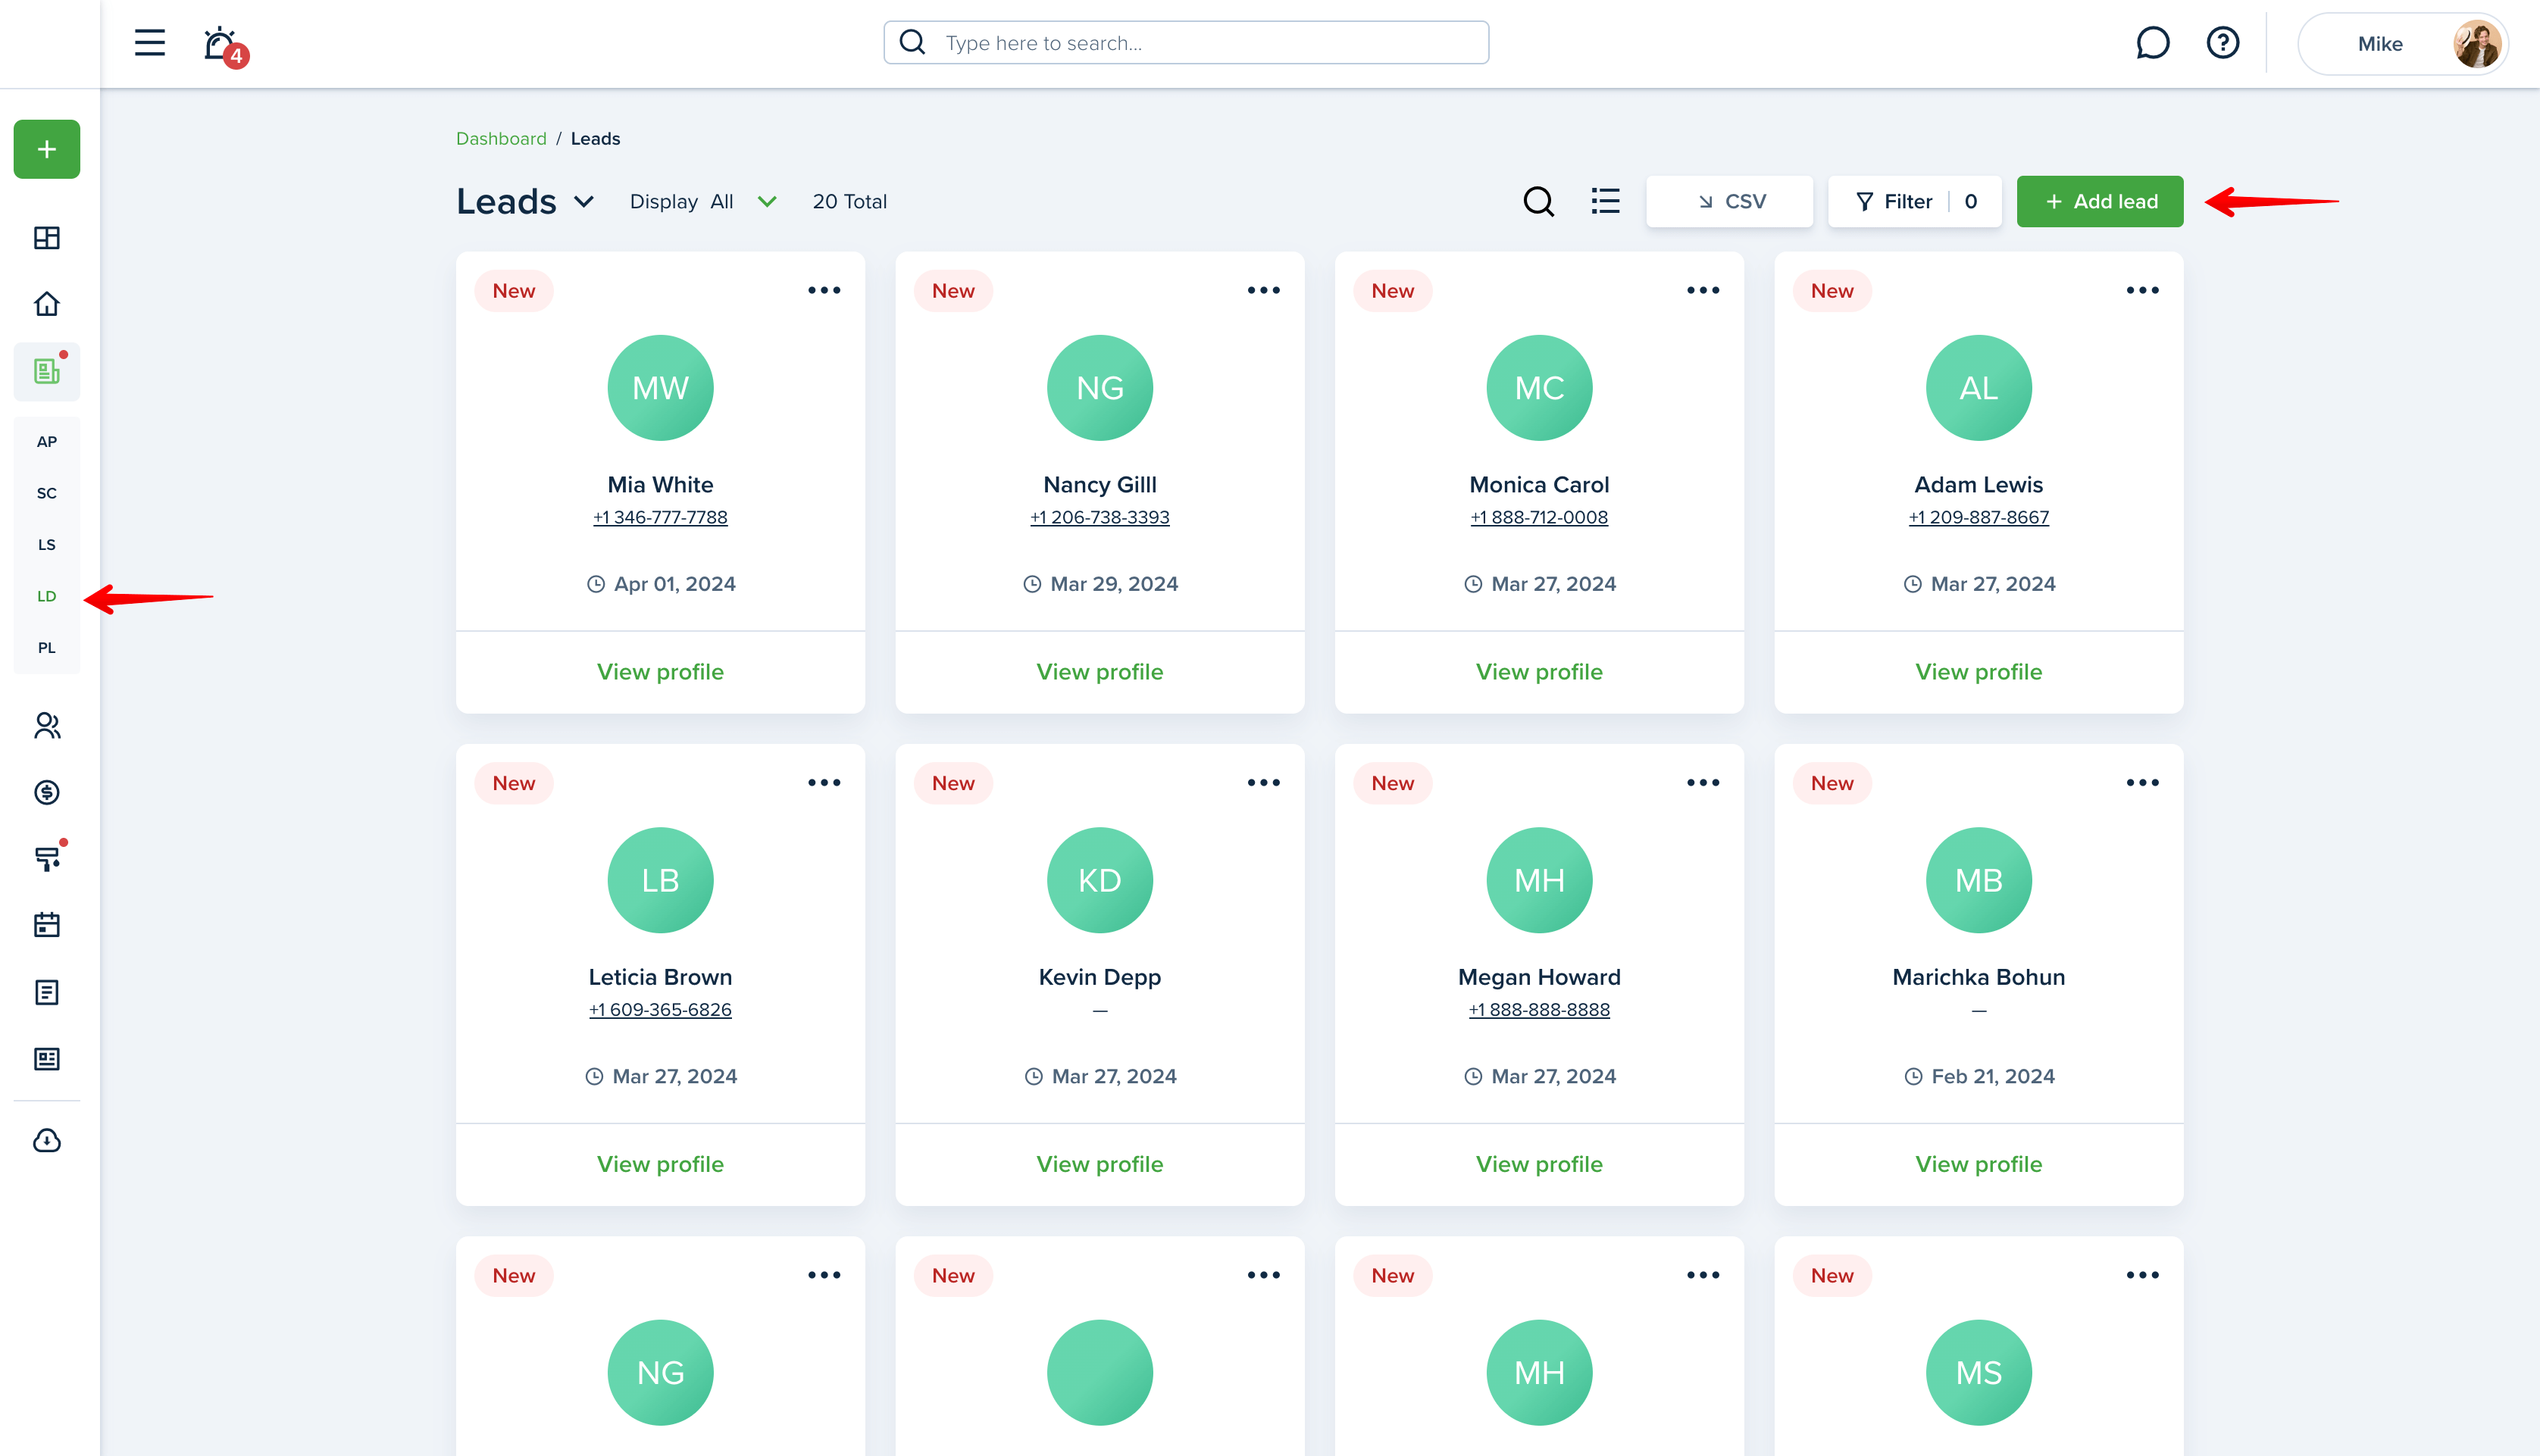The height and width of the screenshot is (1456, 2540).
Task: Click the MS avatar in bottom row
Action: tap(1979, 1372)
